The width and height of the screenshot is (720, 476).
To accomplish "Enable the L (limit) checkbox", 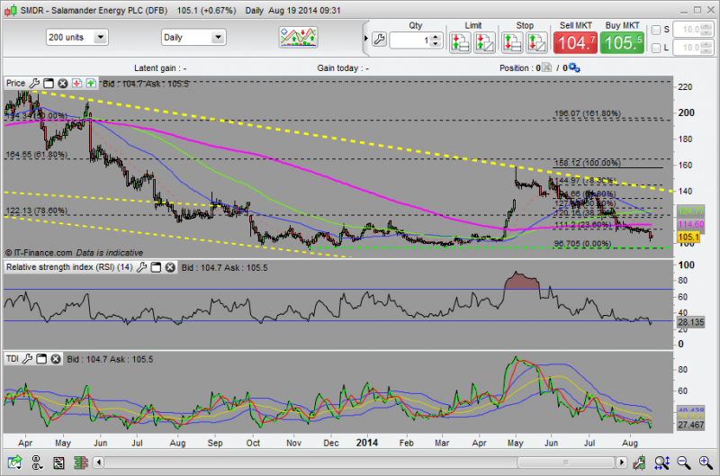I will 654,48.
